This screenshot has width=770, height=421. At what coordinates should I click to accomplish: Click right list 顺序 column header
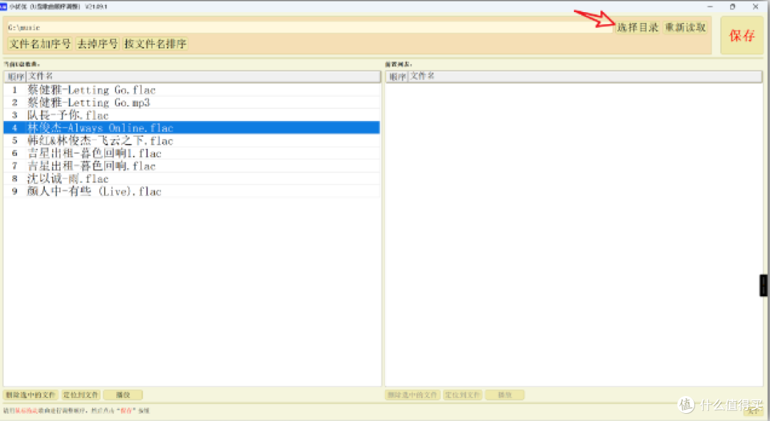click(397, 76)
